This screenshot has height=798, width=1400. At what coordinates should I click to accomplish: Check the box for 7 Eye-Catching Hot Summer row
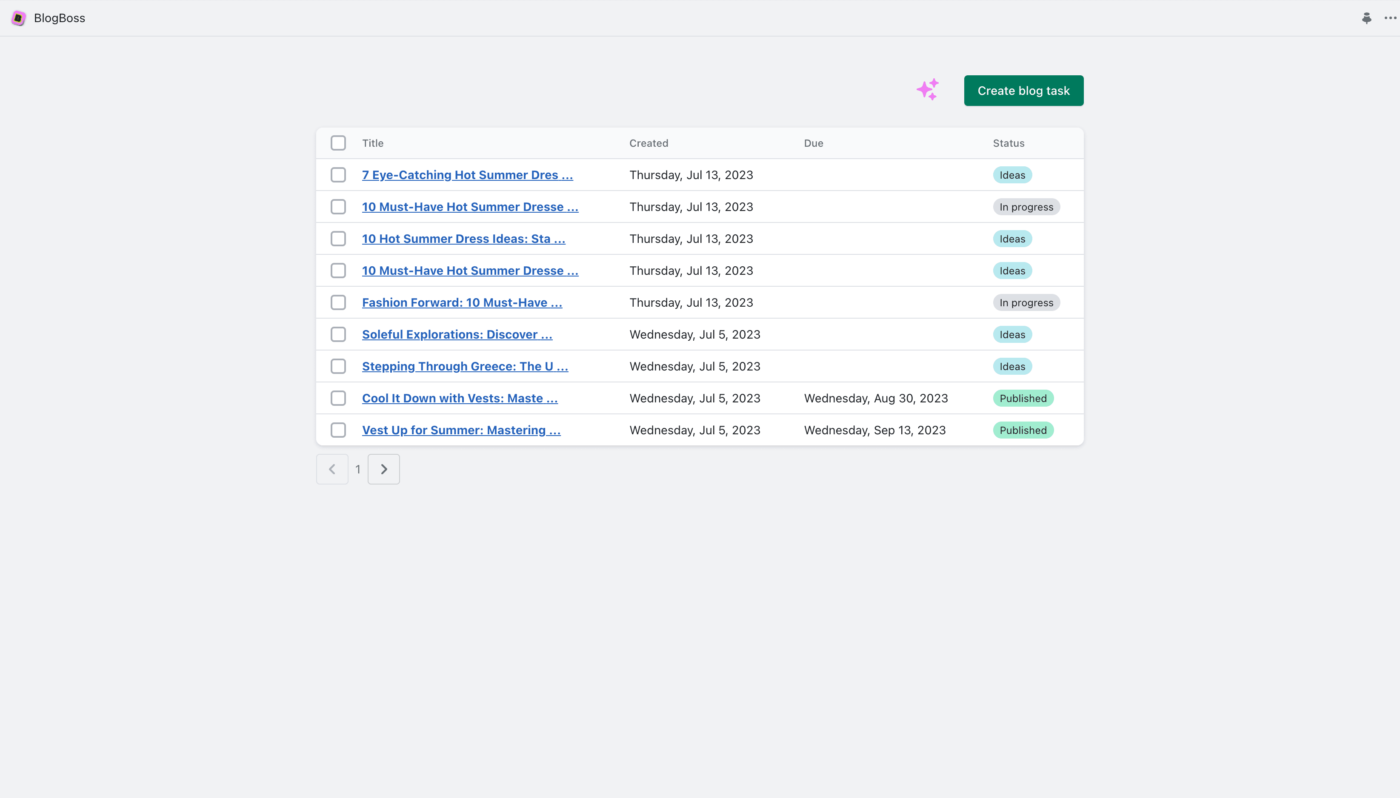click(338, 175)
